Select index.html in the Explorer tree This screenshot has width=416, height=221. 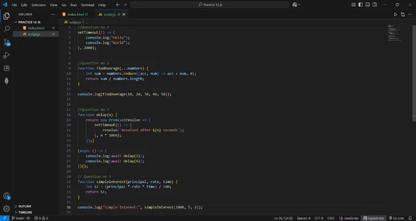click(x=36, y=28)
